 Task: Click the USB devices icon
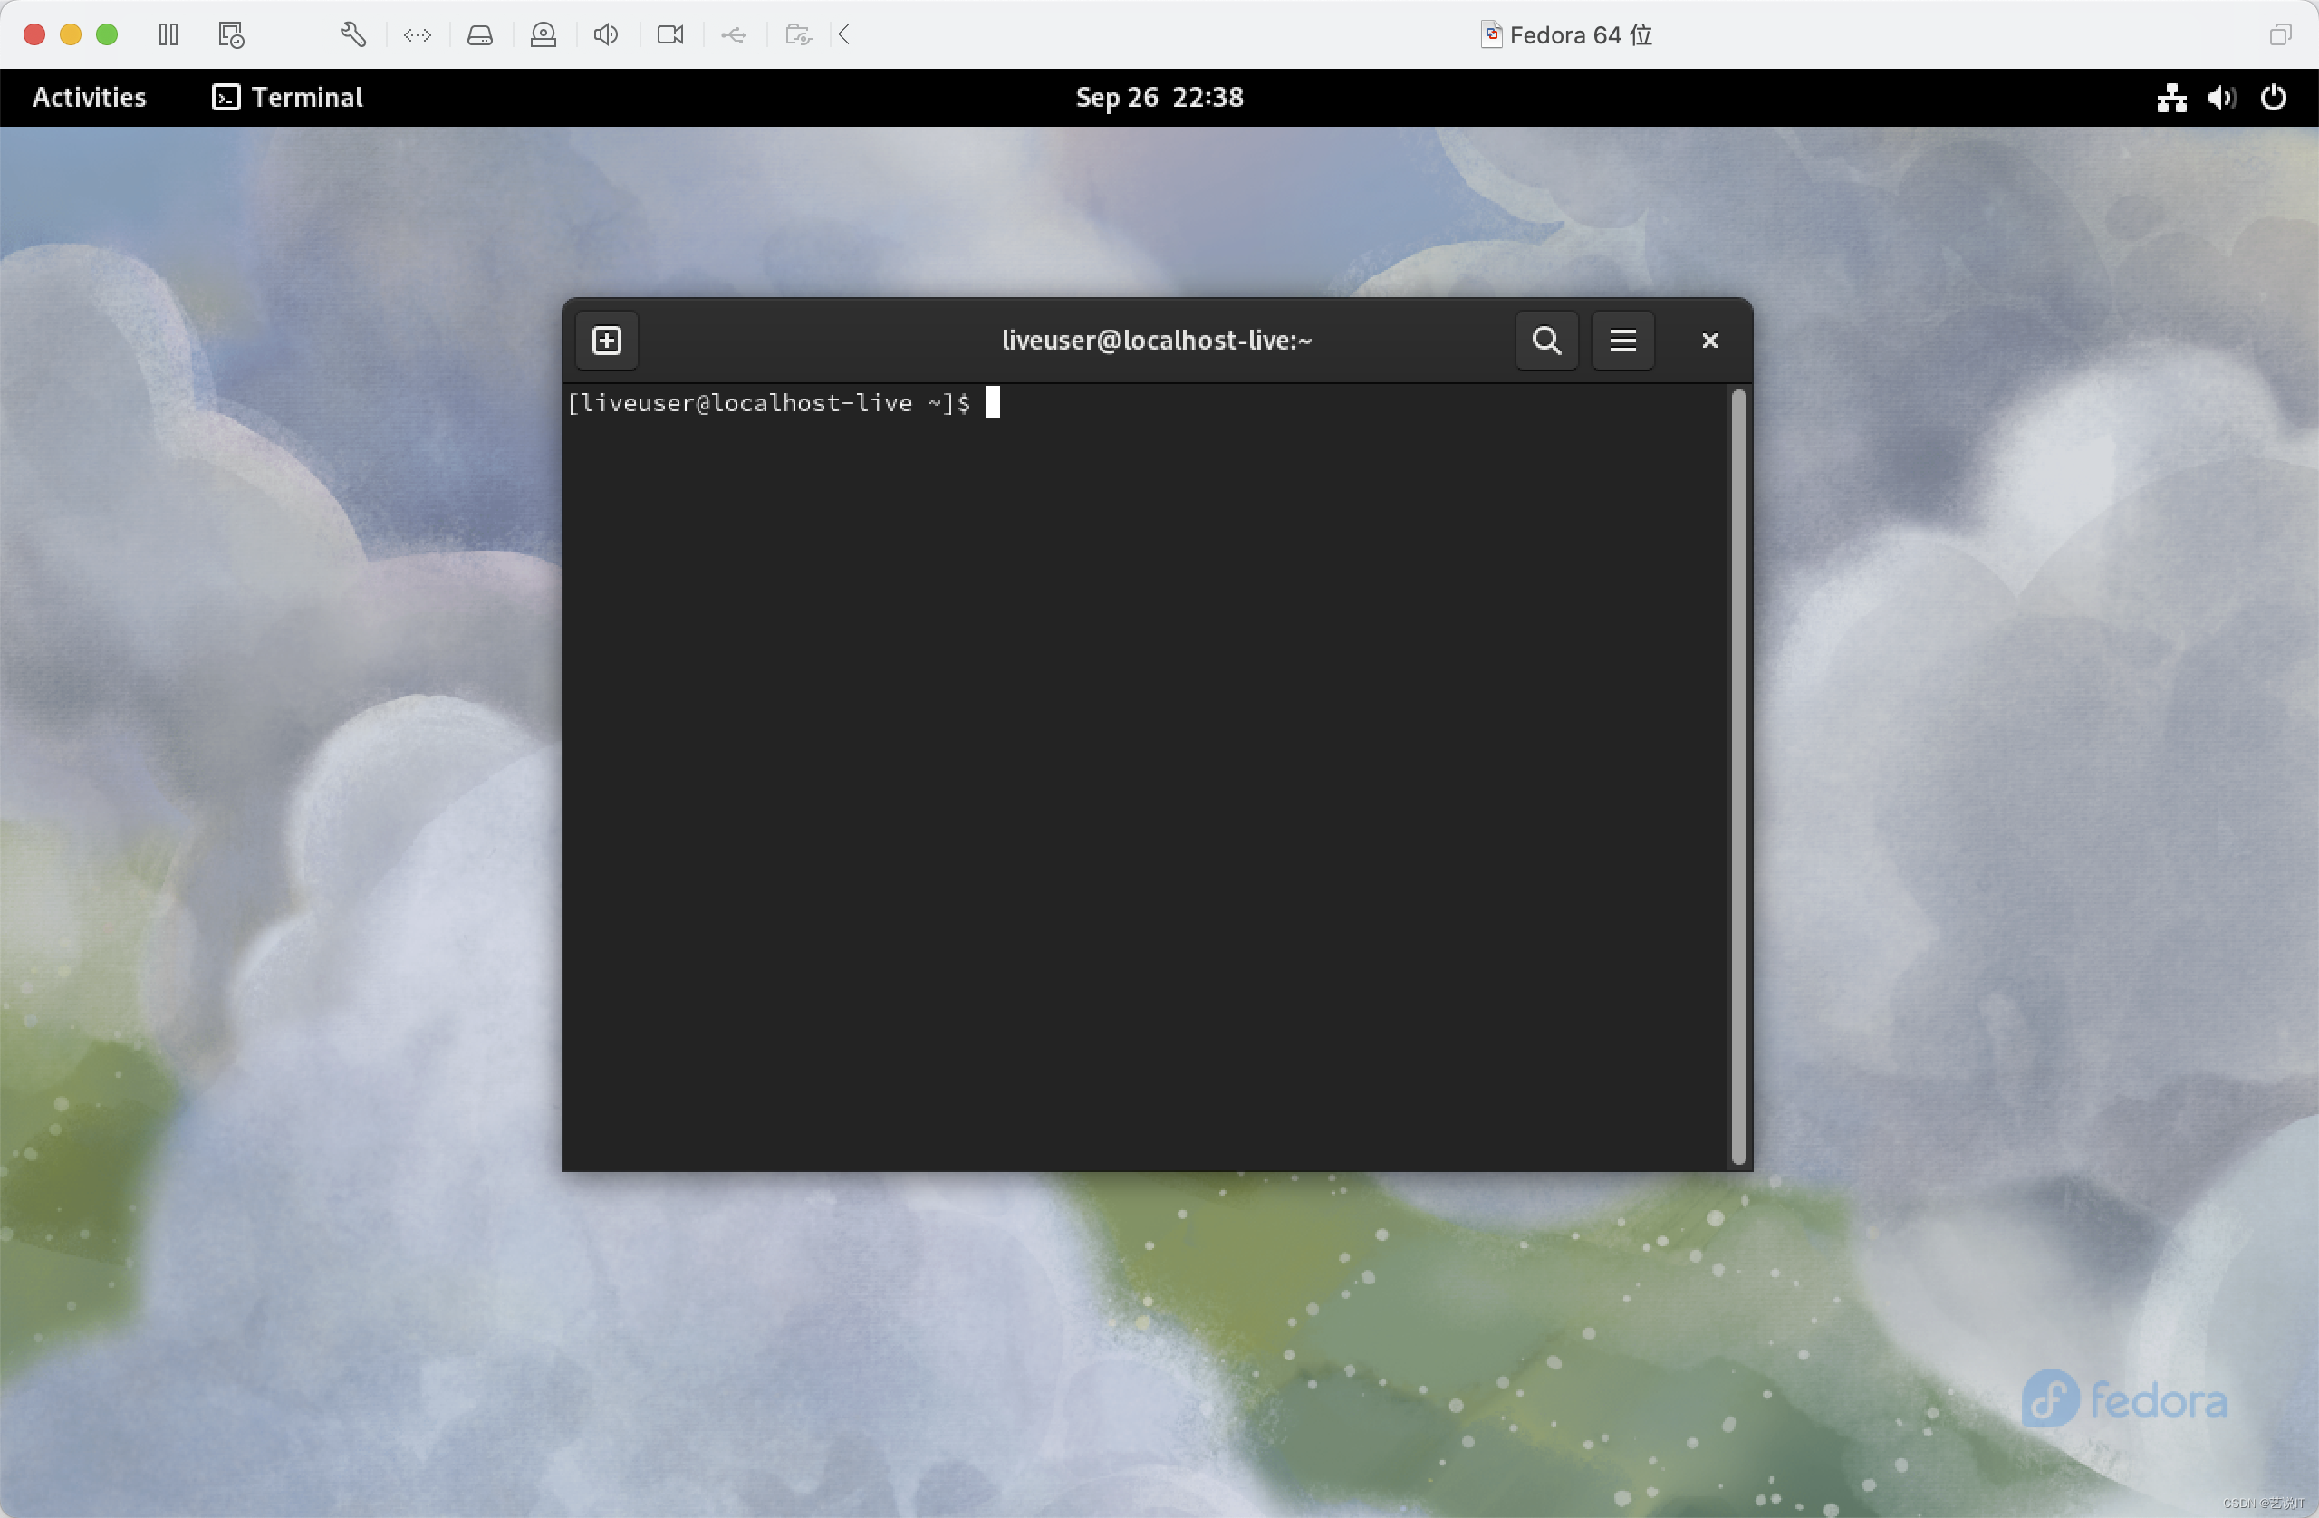(x=734, y=35)
